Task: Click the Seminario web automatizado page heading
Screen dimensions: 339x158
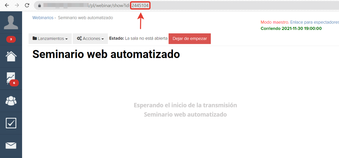Action: (106, 54)
